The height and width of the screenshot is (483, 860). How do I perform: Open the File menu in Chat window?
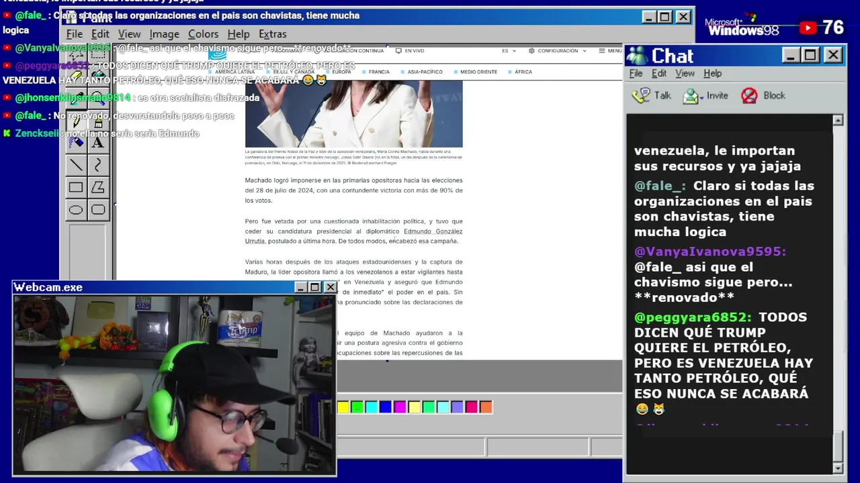pyautogui.click(x=636, y=74)
